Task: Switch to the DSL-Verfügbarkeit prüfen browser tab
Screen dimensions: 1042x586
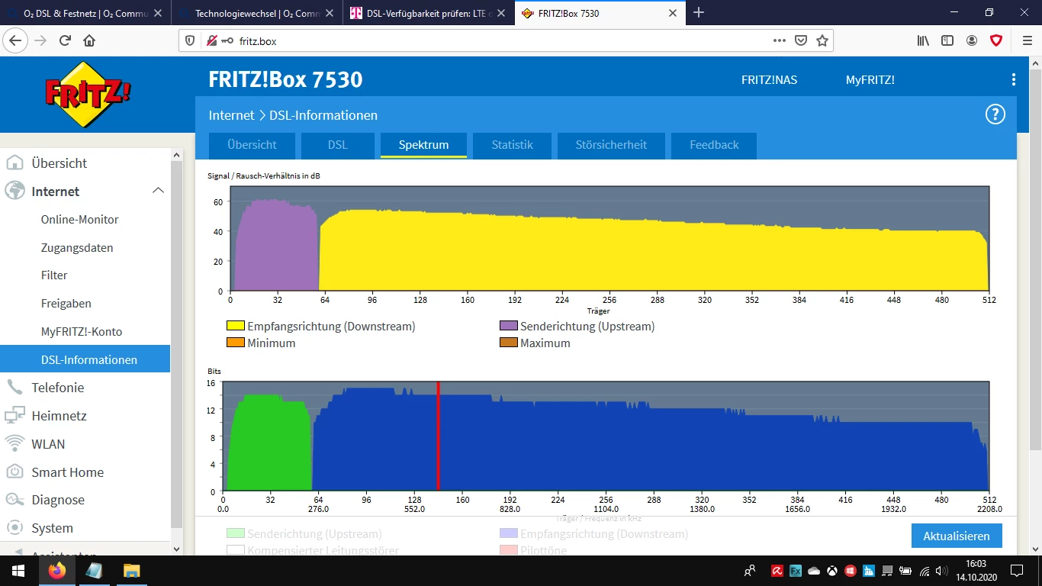Action: 429,13
